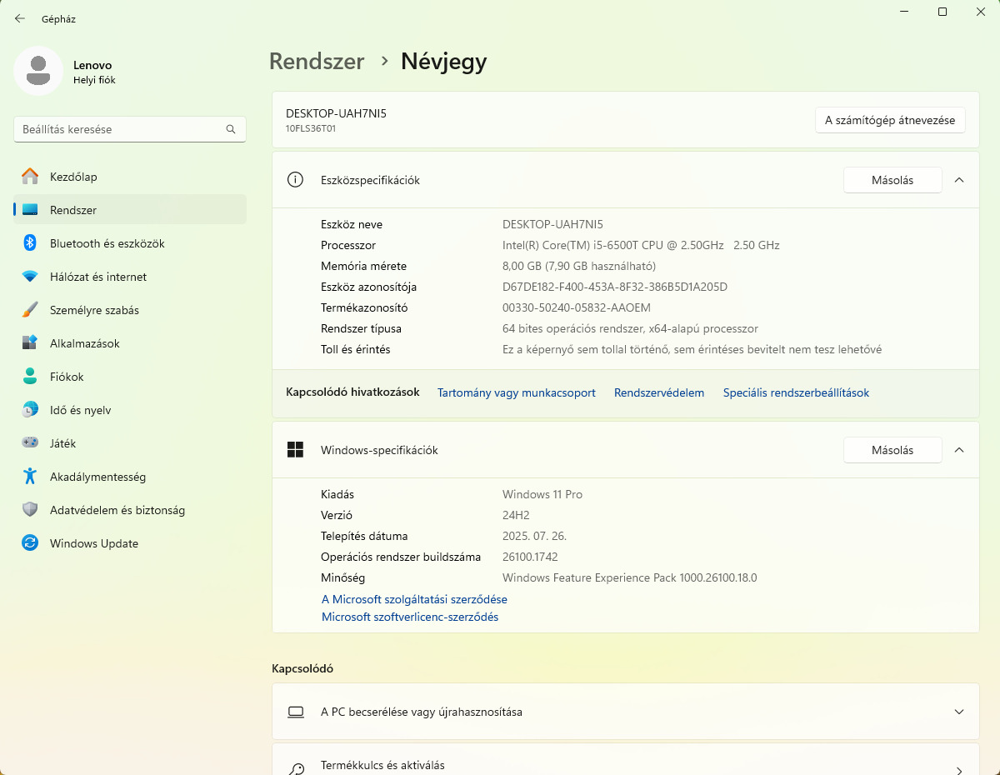
Task: Open Microsoft szoftverlicenc-szerződés link
Action: point(410,617)
